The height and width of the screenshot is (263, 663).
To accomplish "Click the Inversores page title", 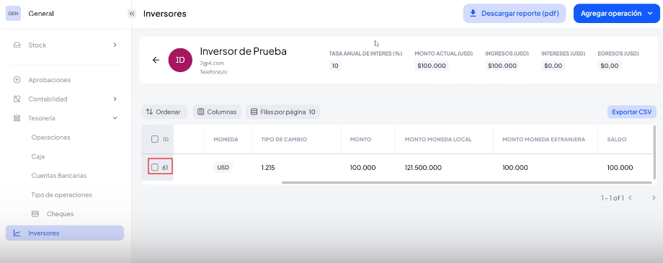I will click(x=165, y=14).
